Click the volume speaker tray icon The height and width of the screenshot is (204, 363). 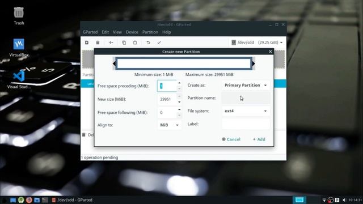click(344, 200)
